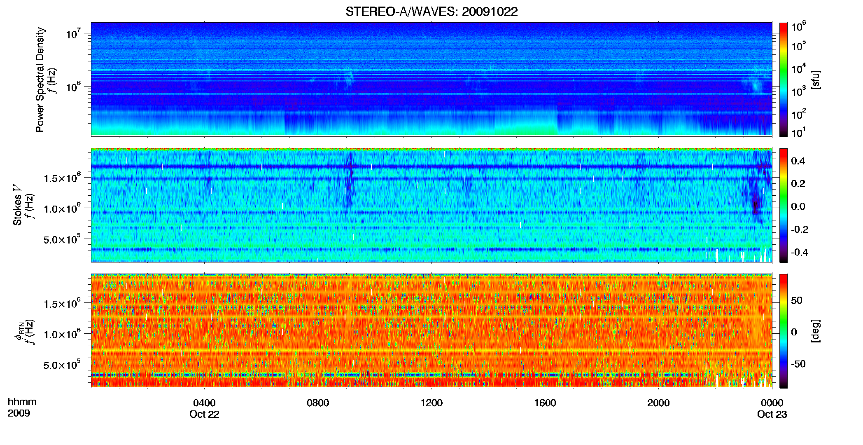
Task: Select the [deg] unit label
Action: click(x=816, y=331)
